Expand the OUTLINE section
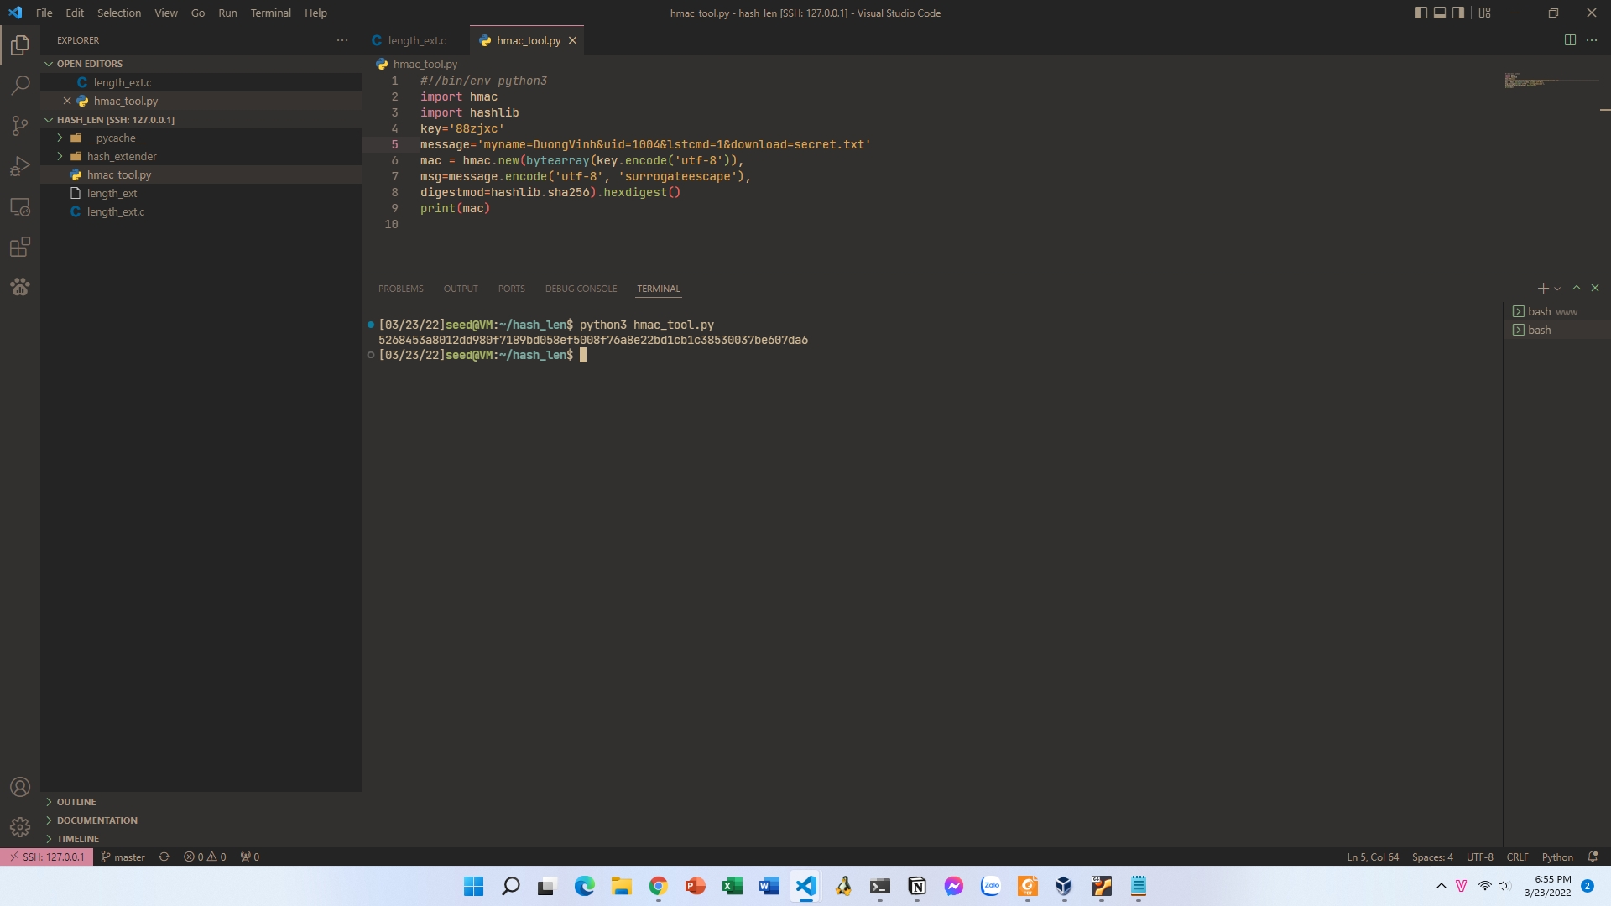Viewport: 1611px width, 906px height. coord(76,802)
